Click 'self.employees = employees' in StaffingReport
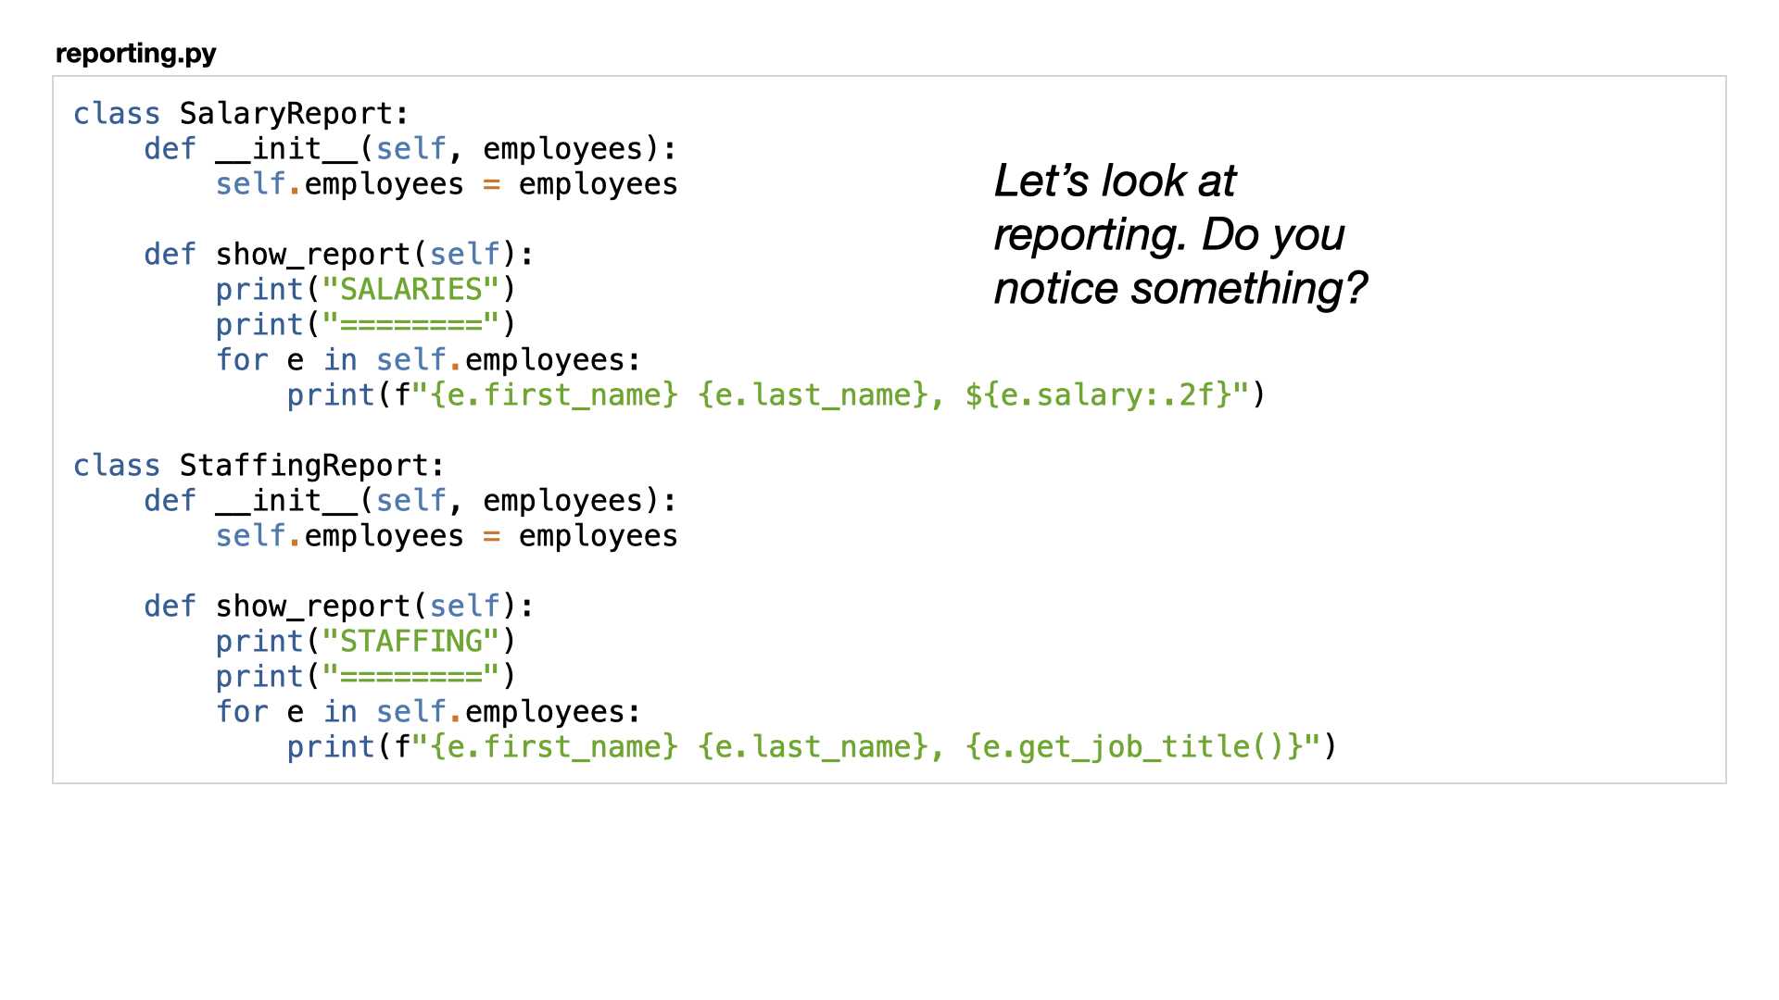This screenshot has height=1000, width=1779. click(x=447, y=536)
